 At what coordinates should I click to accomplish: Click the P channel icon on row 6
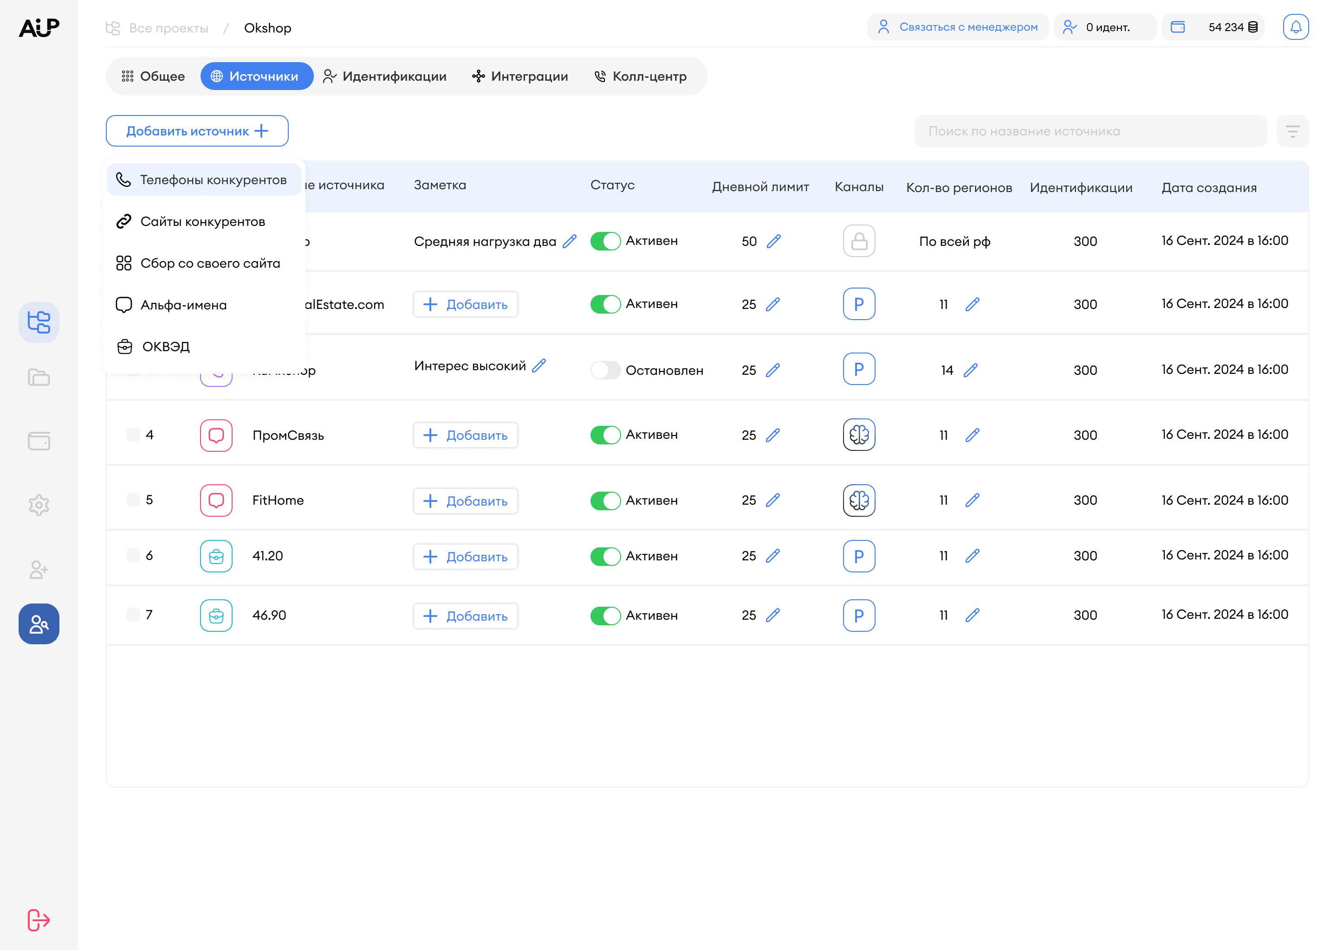(859, 556)
